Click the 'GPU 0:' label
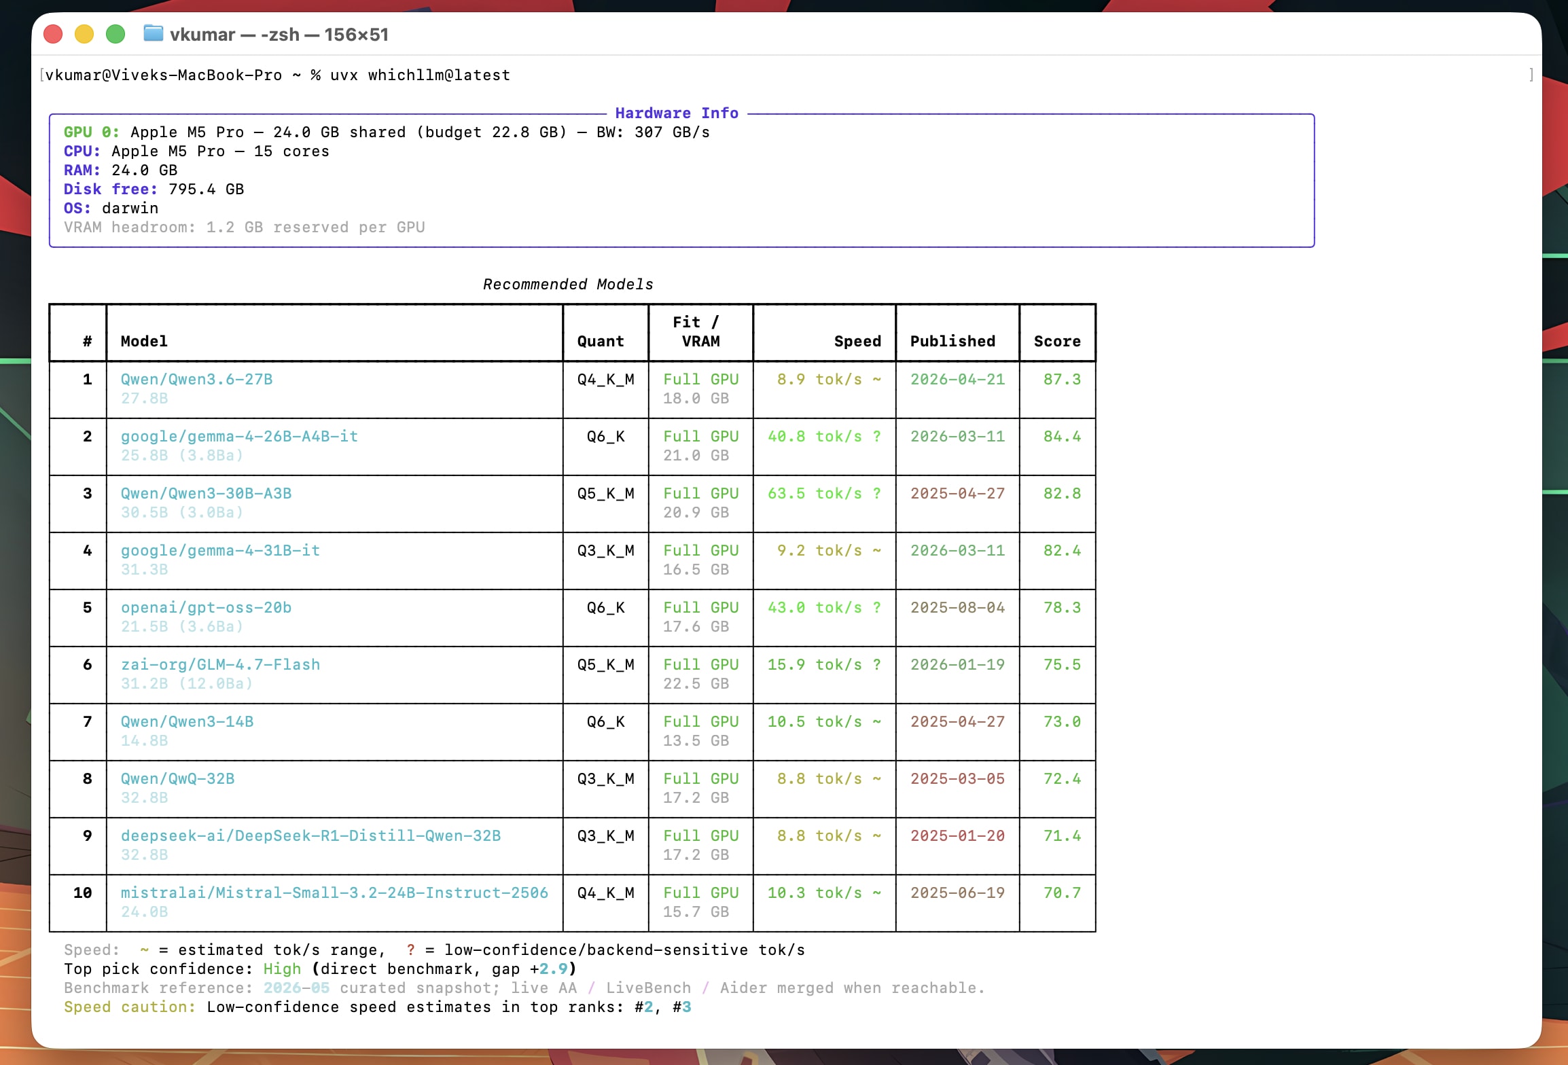 click(92, 132)
